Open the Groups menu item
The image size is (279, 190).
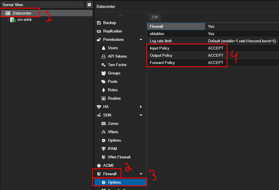coord(120,73)
